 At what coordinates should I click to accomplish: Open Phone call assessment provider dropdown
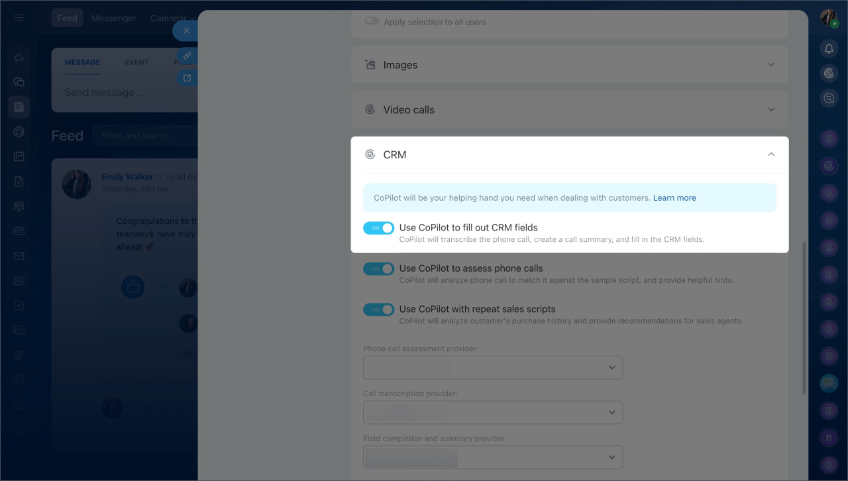pos(492,368)
